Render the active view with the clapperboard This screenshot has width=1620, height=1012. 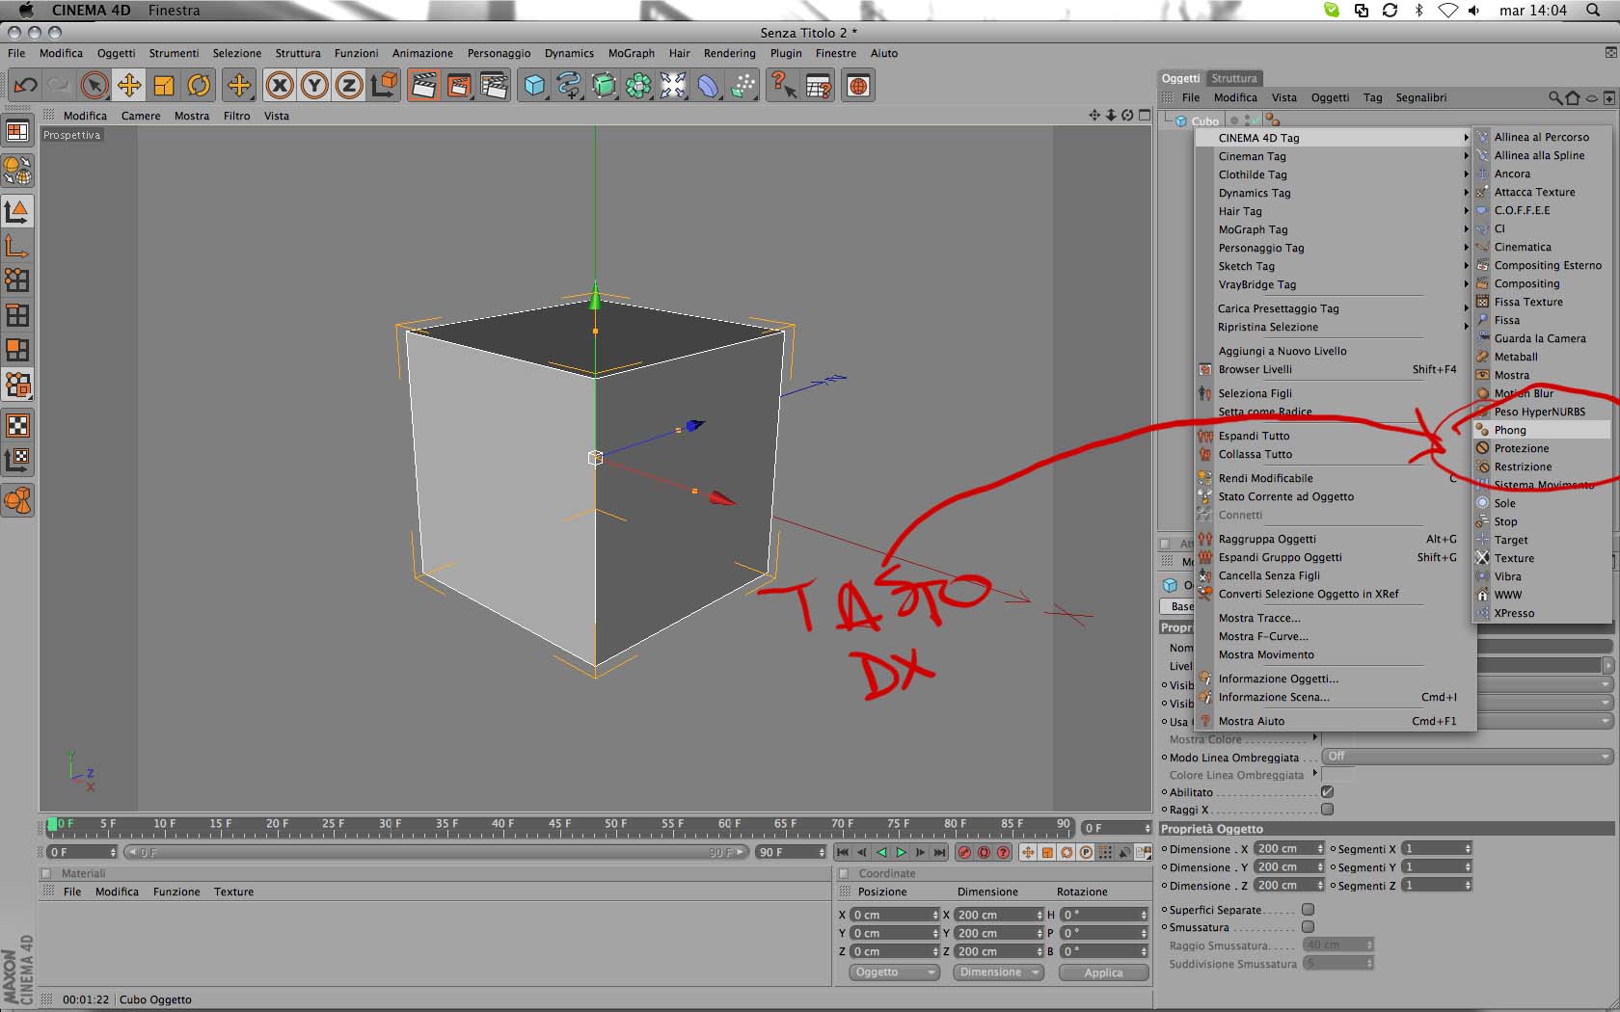tap(423, 86)
